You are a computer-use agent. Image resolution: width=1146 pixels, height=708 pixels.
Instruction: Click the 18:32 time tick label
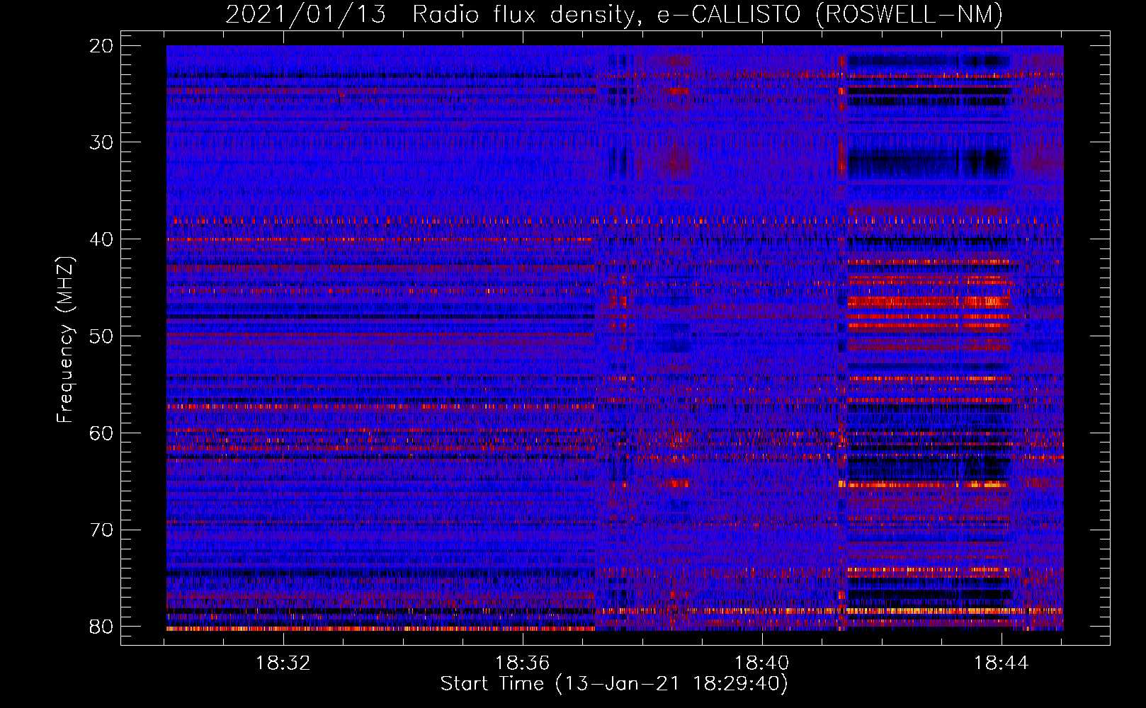[x=283, y=663]
